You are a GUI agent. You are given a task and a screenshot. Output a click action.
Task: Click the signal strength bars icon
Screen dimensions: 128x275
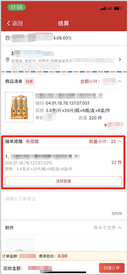pos(103,8)
